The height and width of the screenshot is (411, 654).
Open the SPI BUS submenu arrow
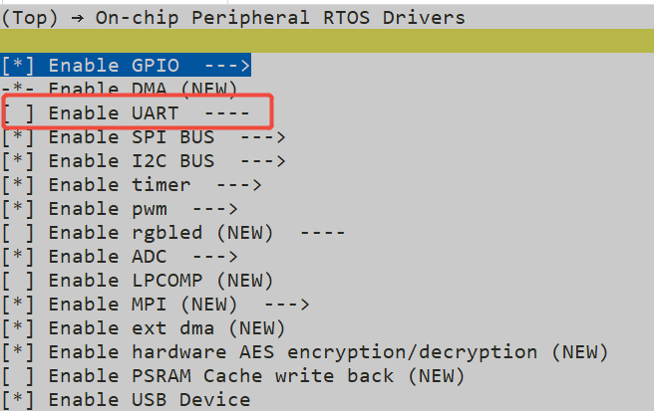point(261,137)
